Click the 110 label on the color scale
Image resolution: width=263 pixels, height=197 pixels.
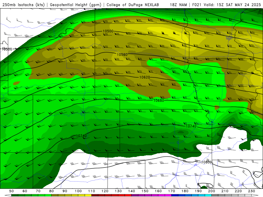tap(92, 191)
